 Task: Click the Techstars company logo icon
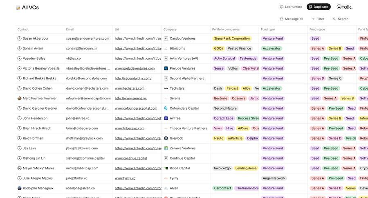(x=166, y=88)
